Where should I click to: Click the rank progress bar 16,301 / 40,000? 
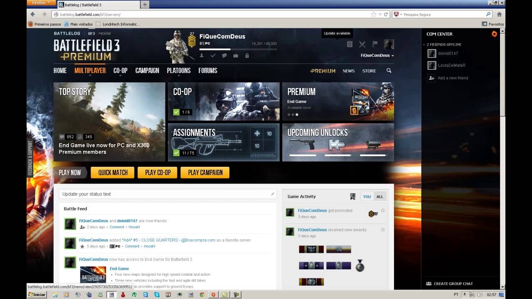(x=238, y=49)
